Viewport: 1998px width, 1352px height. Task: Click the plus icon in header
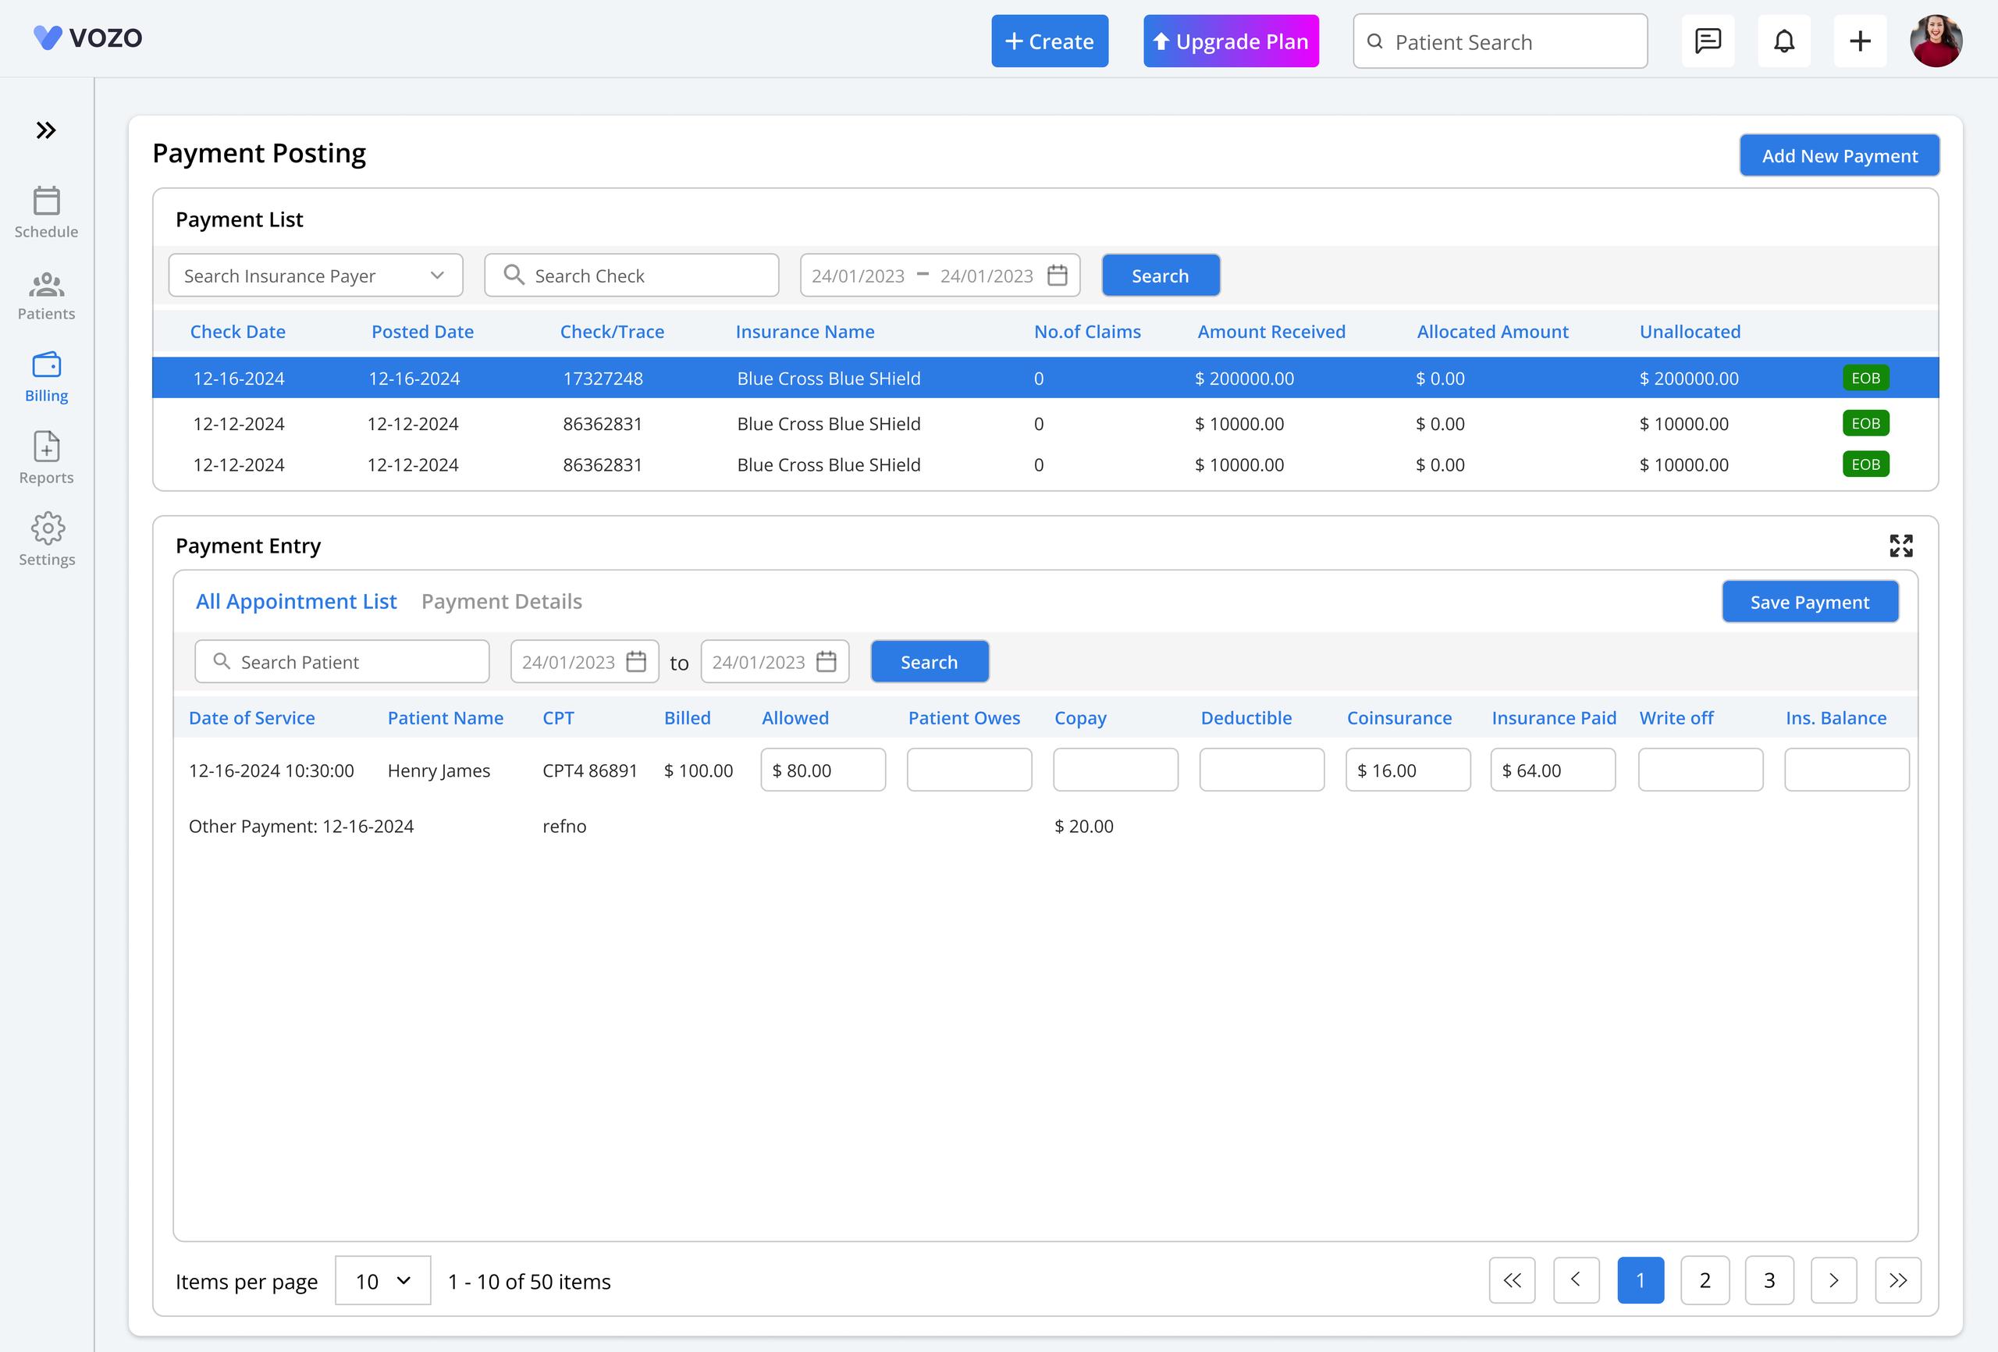coord(1860,41)
